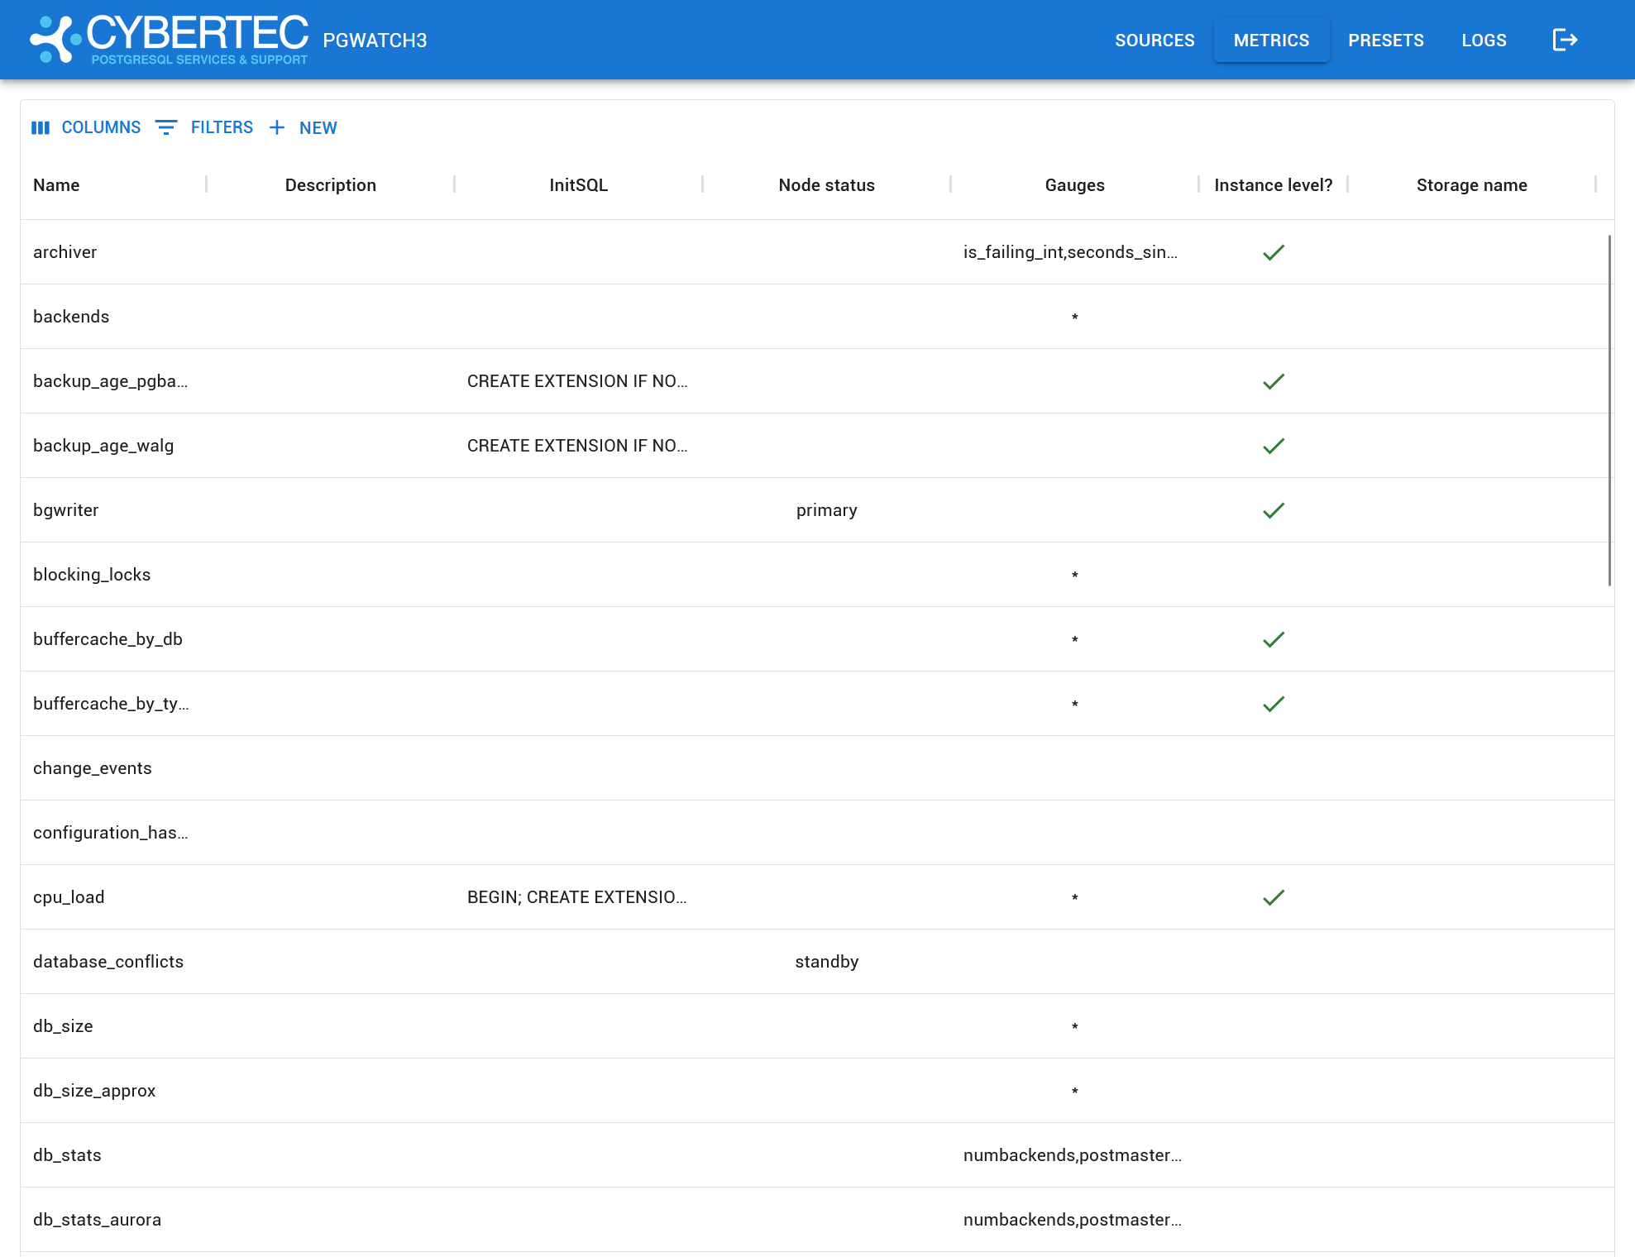Screen dimensions: 1635x1257
Task: Select the Metrics navigation button
Action: click(1271, 40)
